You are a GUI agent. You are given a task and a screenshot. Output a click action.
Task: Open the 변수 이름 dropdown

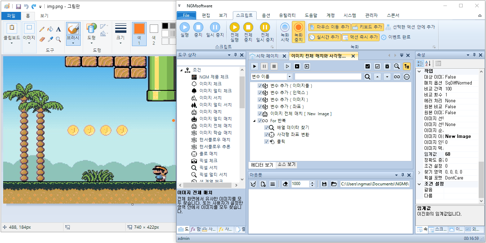pyautogui.click(x=289, y=77)
